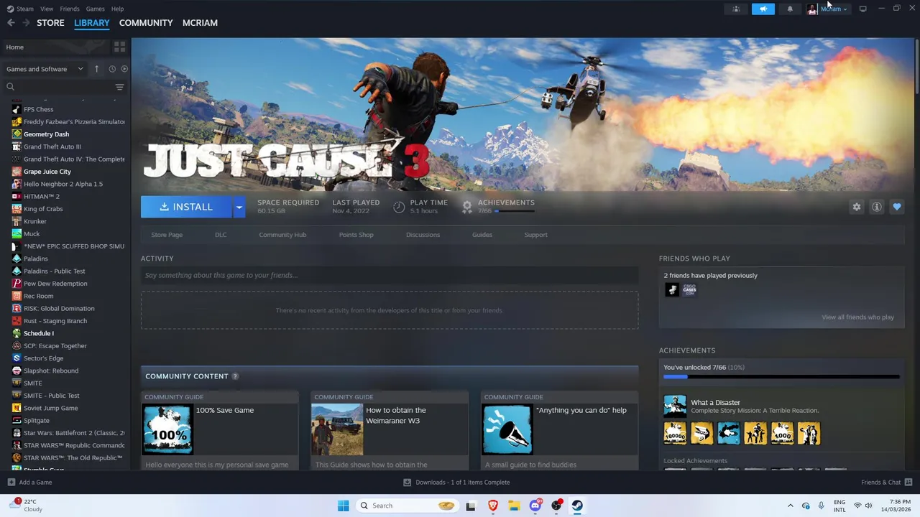Screen dimensions: 920x517
Task: Open Just Cause 3 game info icon
Action: tap(876, 207)
